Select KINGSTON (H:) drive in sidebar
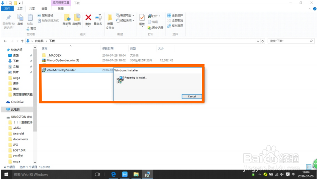This screenshot has height=179, width=317. pyautogui.click(x=21, y=117)
